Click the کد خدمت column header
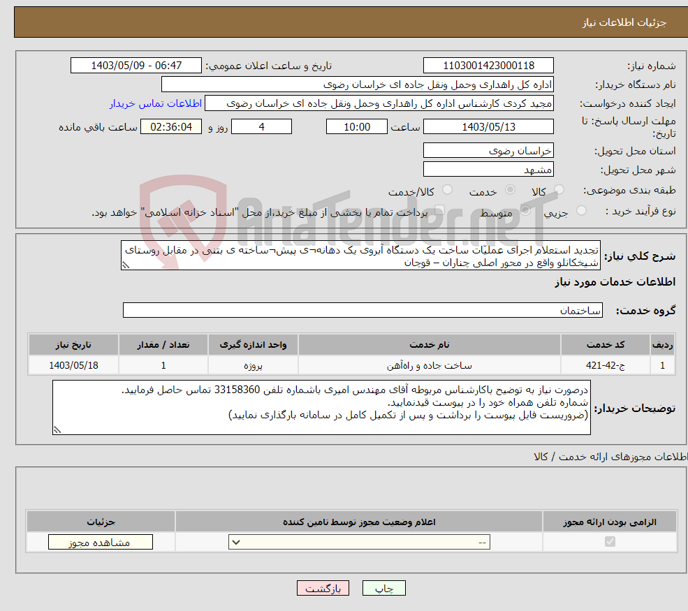This screenshot has height=611, width=688. (606, 345)
